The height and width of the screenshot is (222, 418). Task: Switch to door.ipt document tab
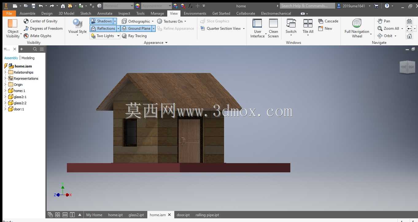tap(183, 215)
